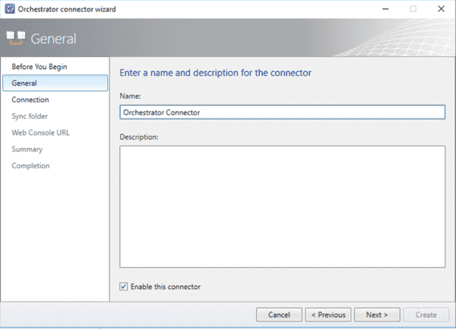Click the Cancel button
The width and height of the screenshot is (456, 329).
point(279,315)
